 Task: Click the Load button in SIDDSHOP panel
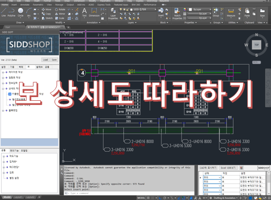(46, 60)
